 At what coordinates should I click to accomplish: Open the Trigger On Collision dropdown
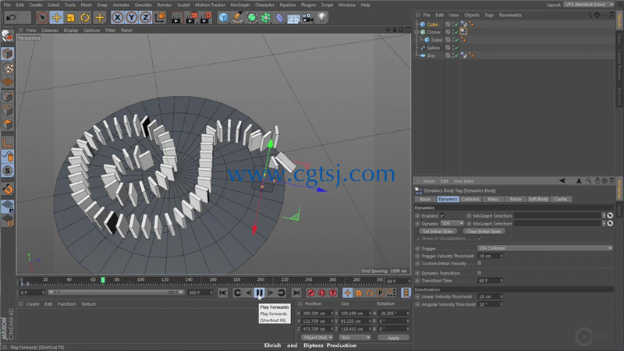[x=544, y=248]
